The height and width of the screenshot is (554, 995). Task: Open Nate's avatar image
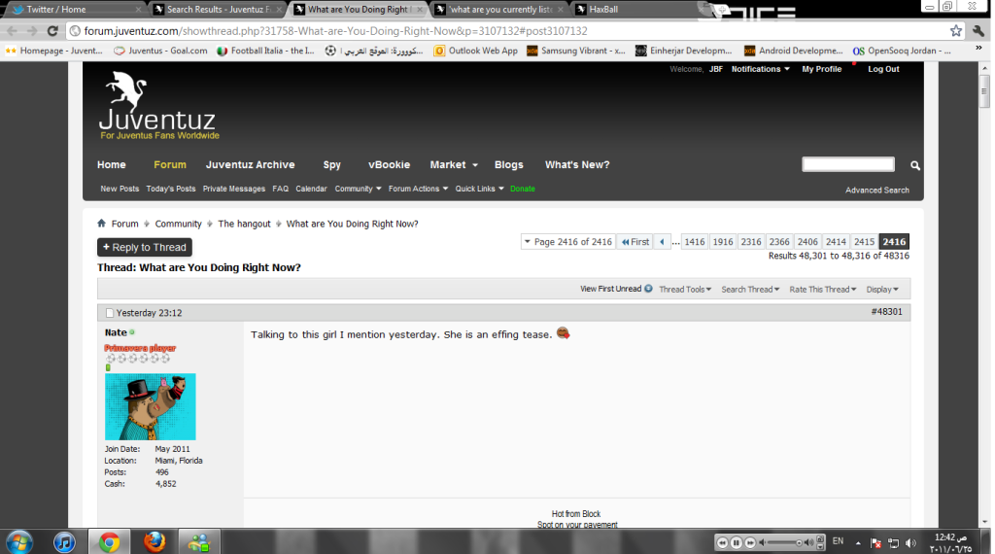pyautogui.click(x=151, y=407)
